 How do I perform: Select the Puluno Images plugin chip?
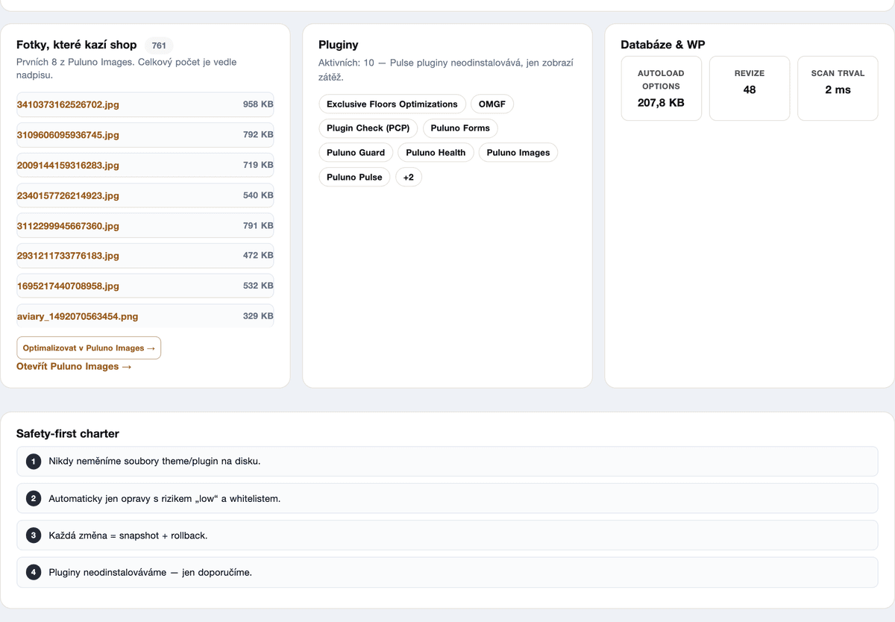(x=518, y=153)
